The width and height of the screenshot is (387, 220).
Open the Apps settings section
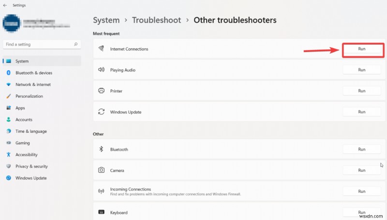point(20,108)
